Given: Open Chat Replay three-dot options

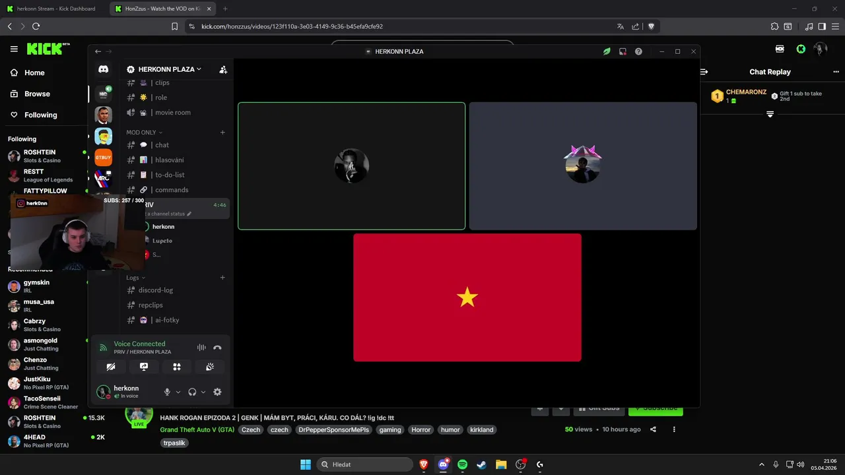Looking at the screenshot, I should [x=836, y=72].
